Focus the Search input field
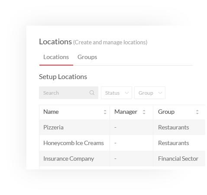Screen dimensions: 207x195 pos(68,93)
